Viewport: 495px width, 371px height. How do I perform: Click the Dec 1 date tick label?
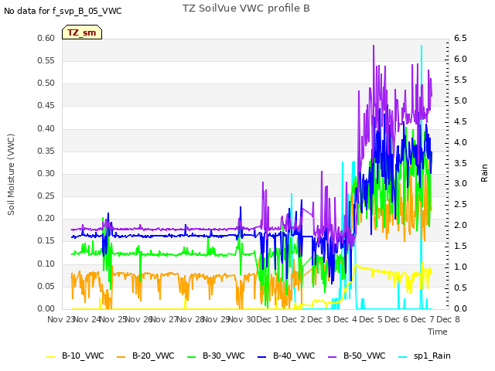point(268,319)
